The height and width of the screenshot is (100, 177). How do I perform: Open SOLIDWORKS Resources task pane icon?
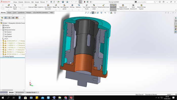click(175, 18)
